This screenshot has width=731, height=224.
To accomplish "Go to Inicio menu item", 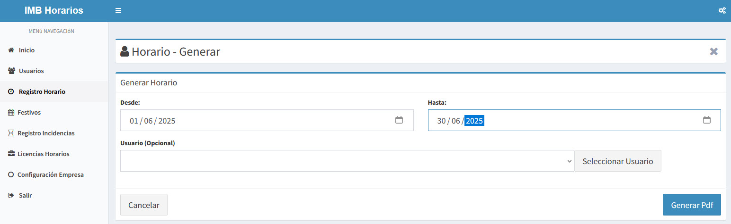I will coord(54,50).
